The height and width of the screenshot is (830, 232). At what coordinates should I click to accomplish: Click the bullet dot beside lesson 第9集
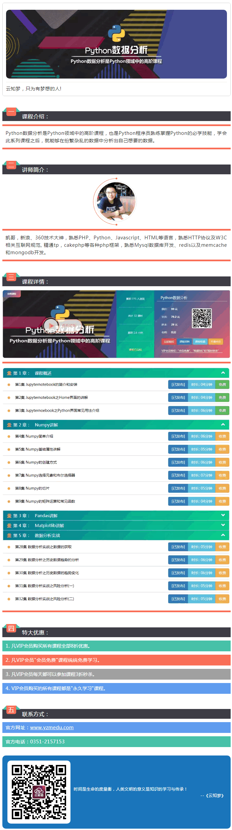[x=9, y=501]
